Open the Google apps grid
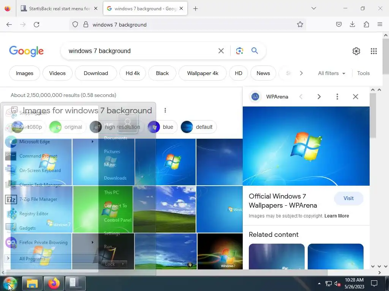This screenshot has width=389, height=291. pyautogui.click(x=374, y=51)
